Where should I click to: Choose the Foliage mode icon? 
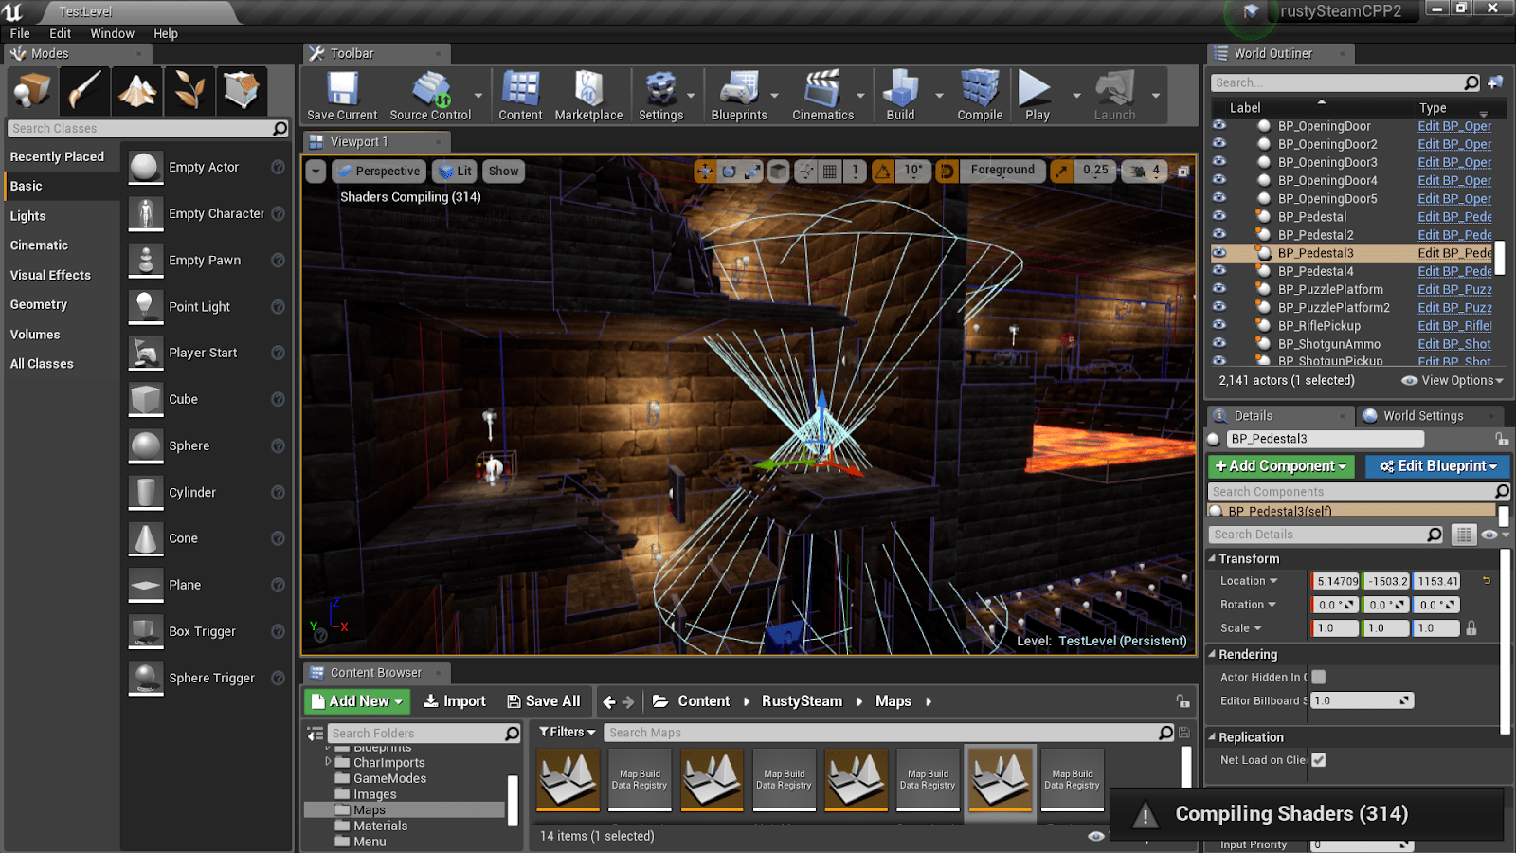(x=189, y=91)
